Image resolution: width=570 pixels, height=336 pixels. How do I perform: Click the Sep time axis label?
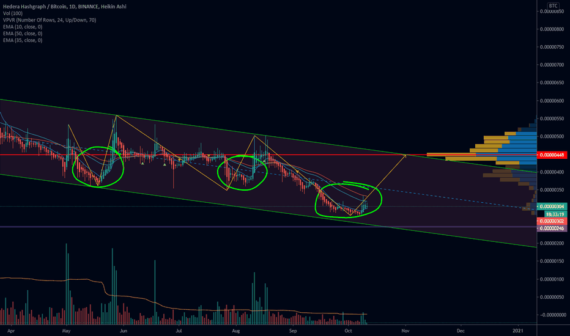click(292, 331)
